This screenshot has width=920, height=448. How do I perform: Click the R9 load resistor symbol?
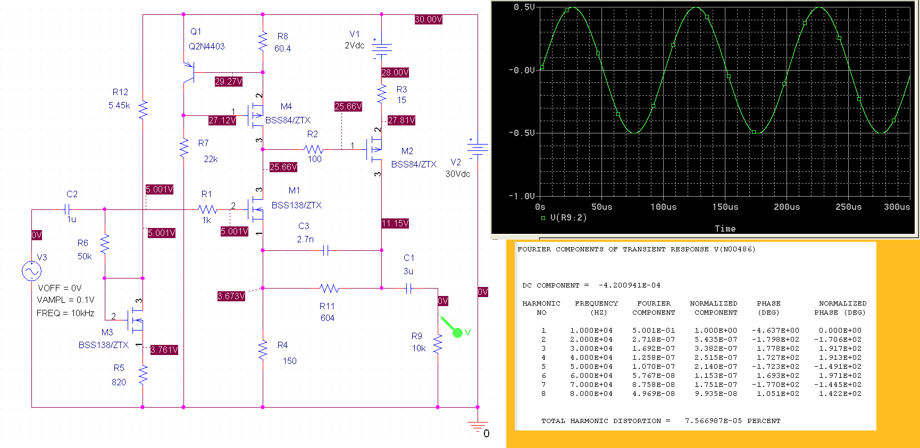point(438,344)
